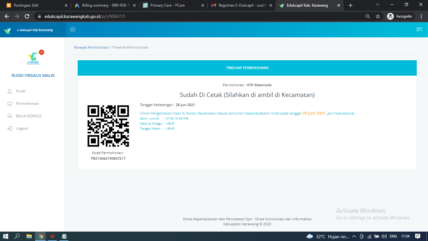The image size is (428, 241).
Task: Click the TIMELINE PERMOHONAN panel header
Action: pyautogui.click(x=247, y=68)
